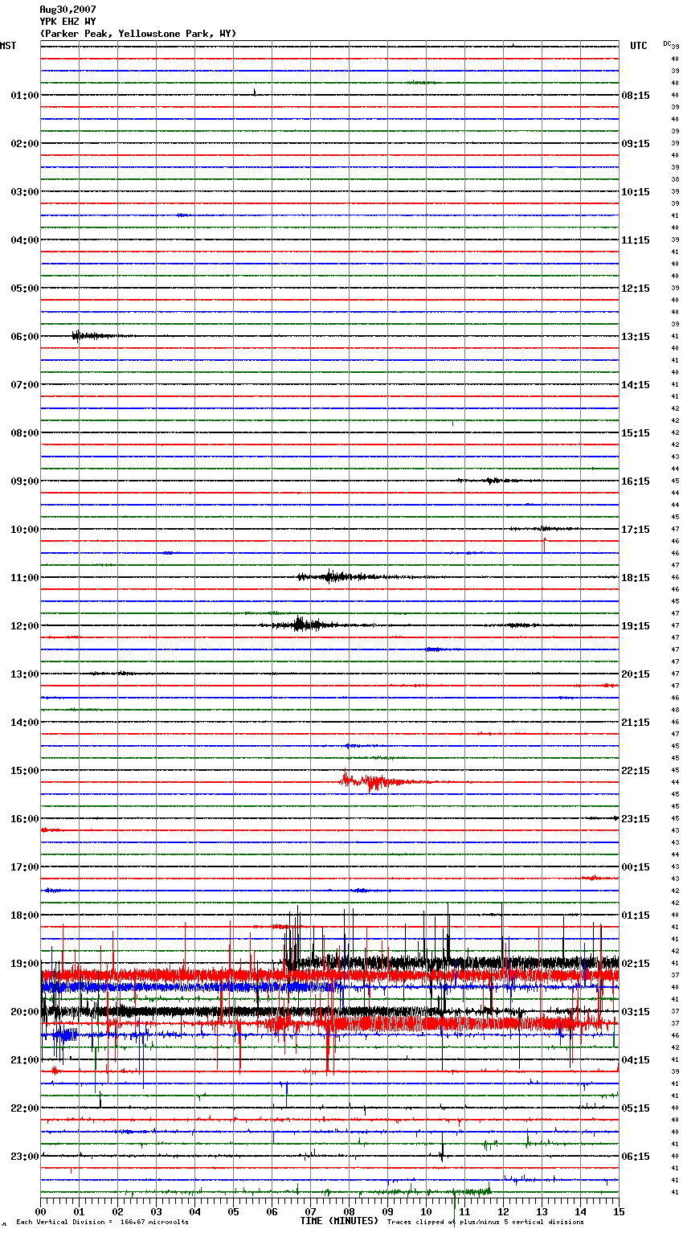Select the 09:00 MST time label

pos(24,481)
